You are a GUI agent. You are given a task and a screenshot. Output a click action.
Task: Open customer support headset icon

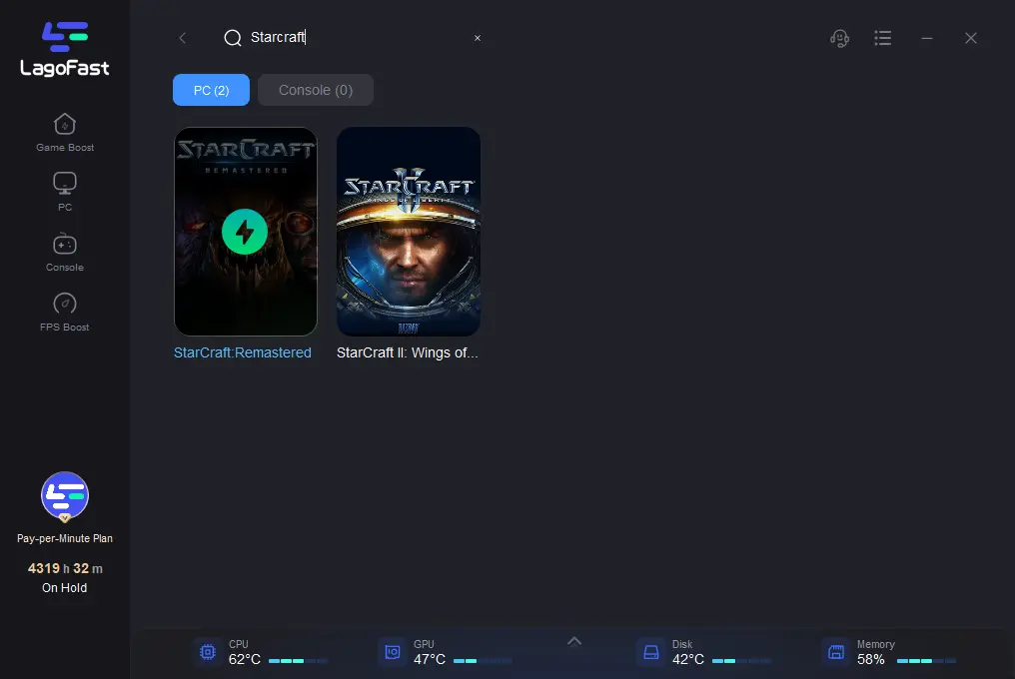click(839, 38)
